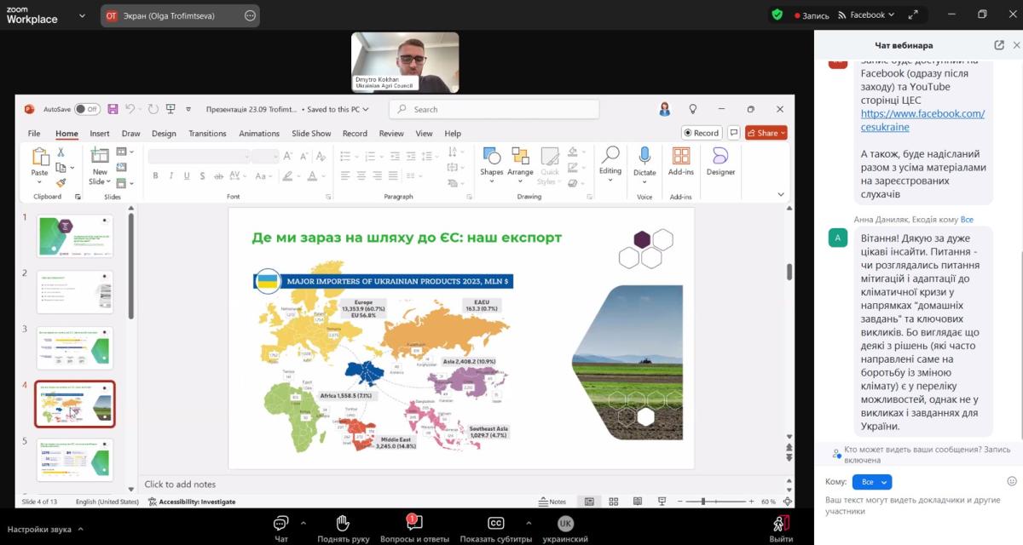The height and width of the screenshot is (545, 1023).
Task: Click the Add-ins icon in ribbon
Action: [x=681, y=156]
